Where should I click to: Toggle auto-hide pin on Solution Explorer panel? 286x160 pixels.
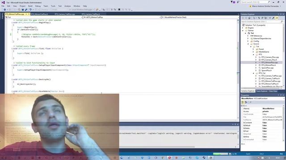[x=281, y=14]
